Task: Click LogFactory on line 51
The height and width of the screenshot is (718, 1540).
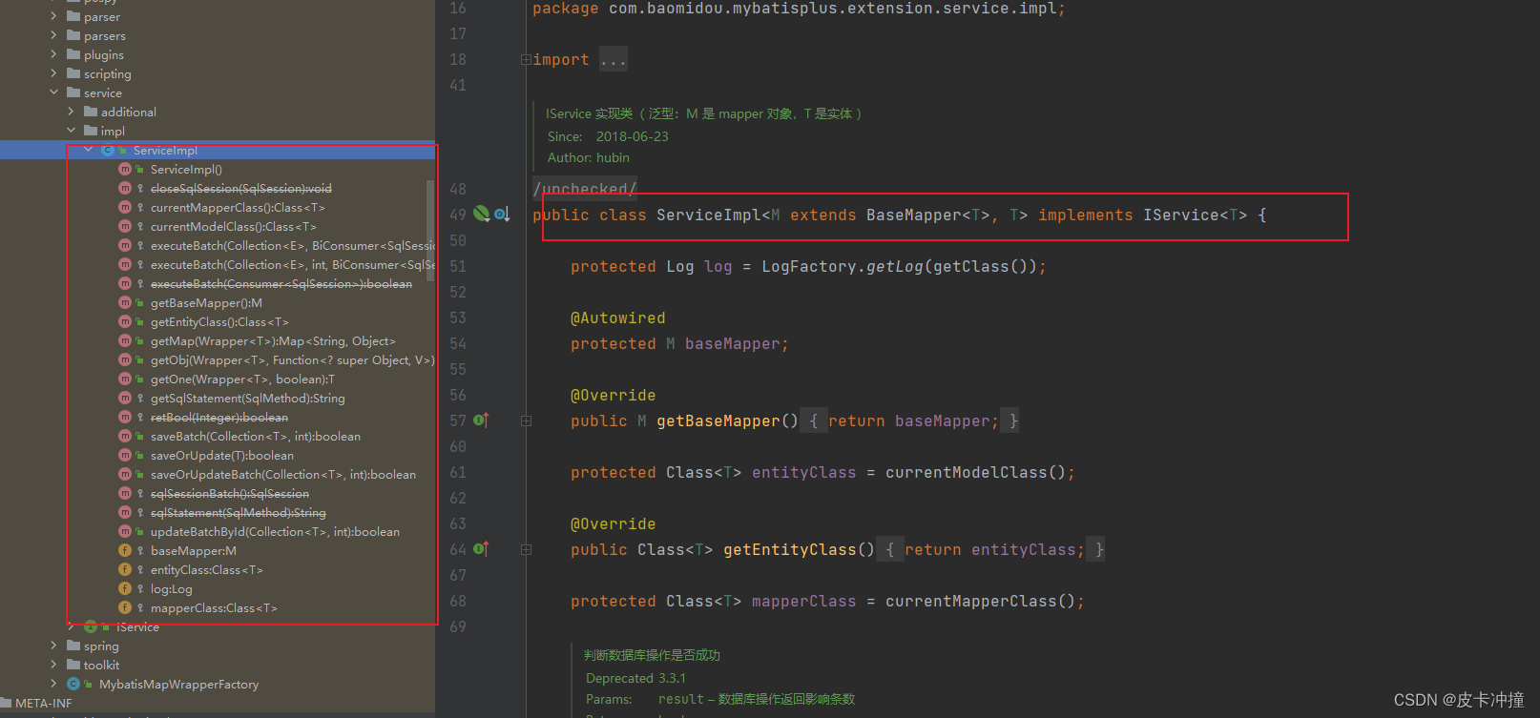Action: coord(808,267)
